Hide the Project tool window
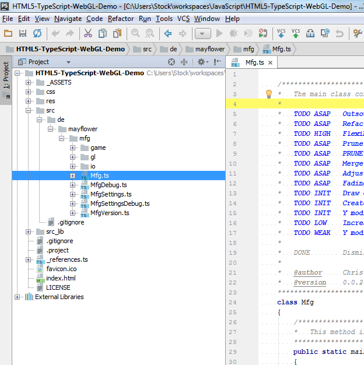The width and height of the screenshot is (364, 365). pos(217,62)
